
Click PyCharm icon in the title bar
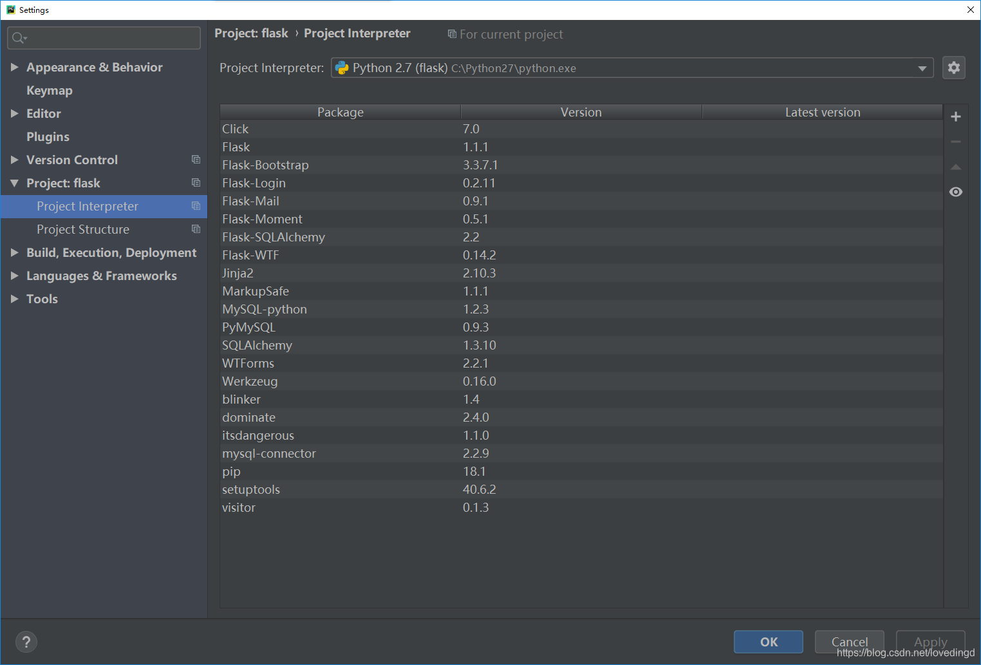[10, 10]
